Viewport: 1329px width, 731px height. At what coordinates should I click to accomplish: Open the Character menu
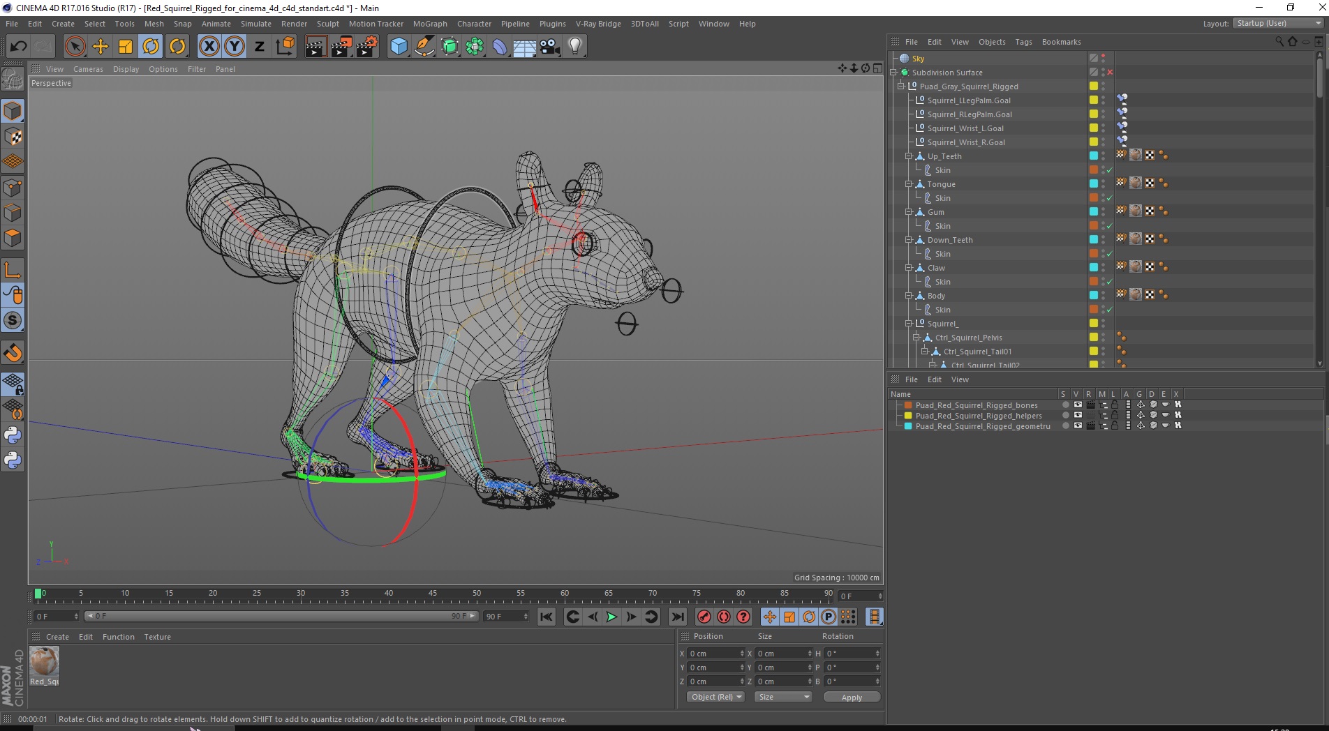(x=474, y=24)
